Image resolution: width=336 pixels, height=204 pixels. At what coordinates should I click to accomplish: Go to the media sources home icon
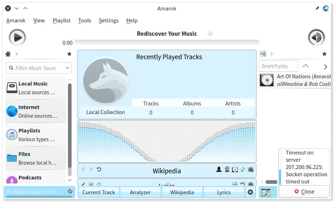(8, 54)
